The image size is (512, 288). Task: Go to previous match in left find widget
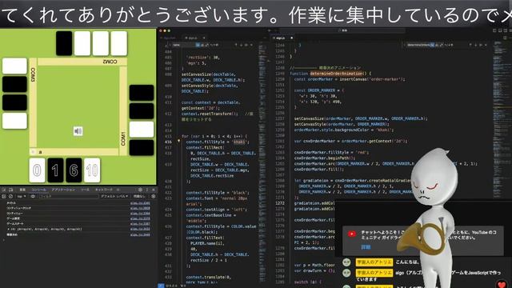235,45
